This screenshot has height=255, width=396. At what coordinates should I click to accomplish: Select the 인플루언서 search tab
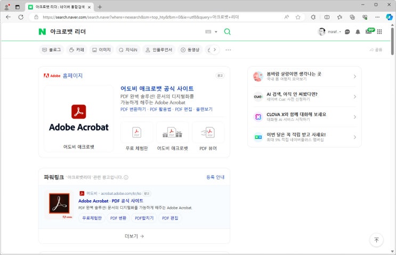(x=159, y=50)
